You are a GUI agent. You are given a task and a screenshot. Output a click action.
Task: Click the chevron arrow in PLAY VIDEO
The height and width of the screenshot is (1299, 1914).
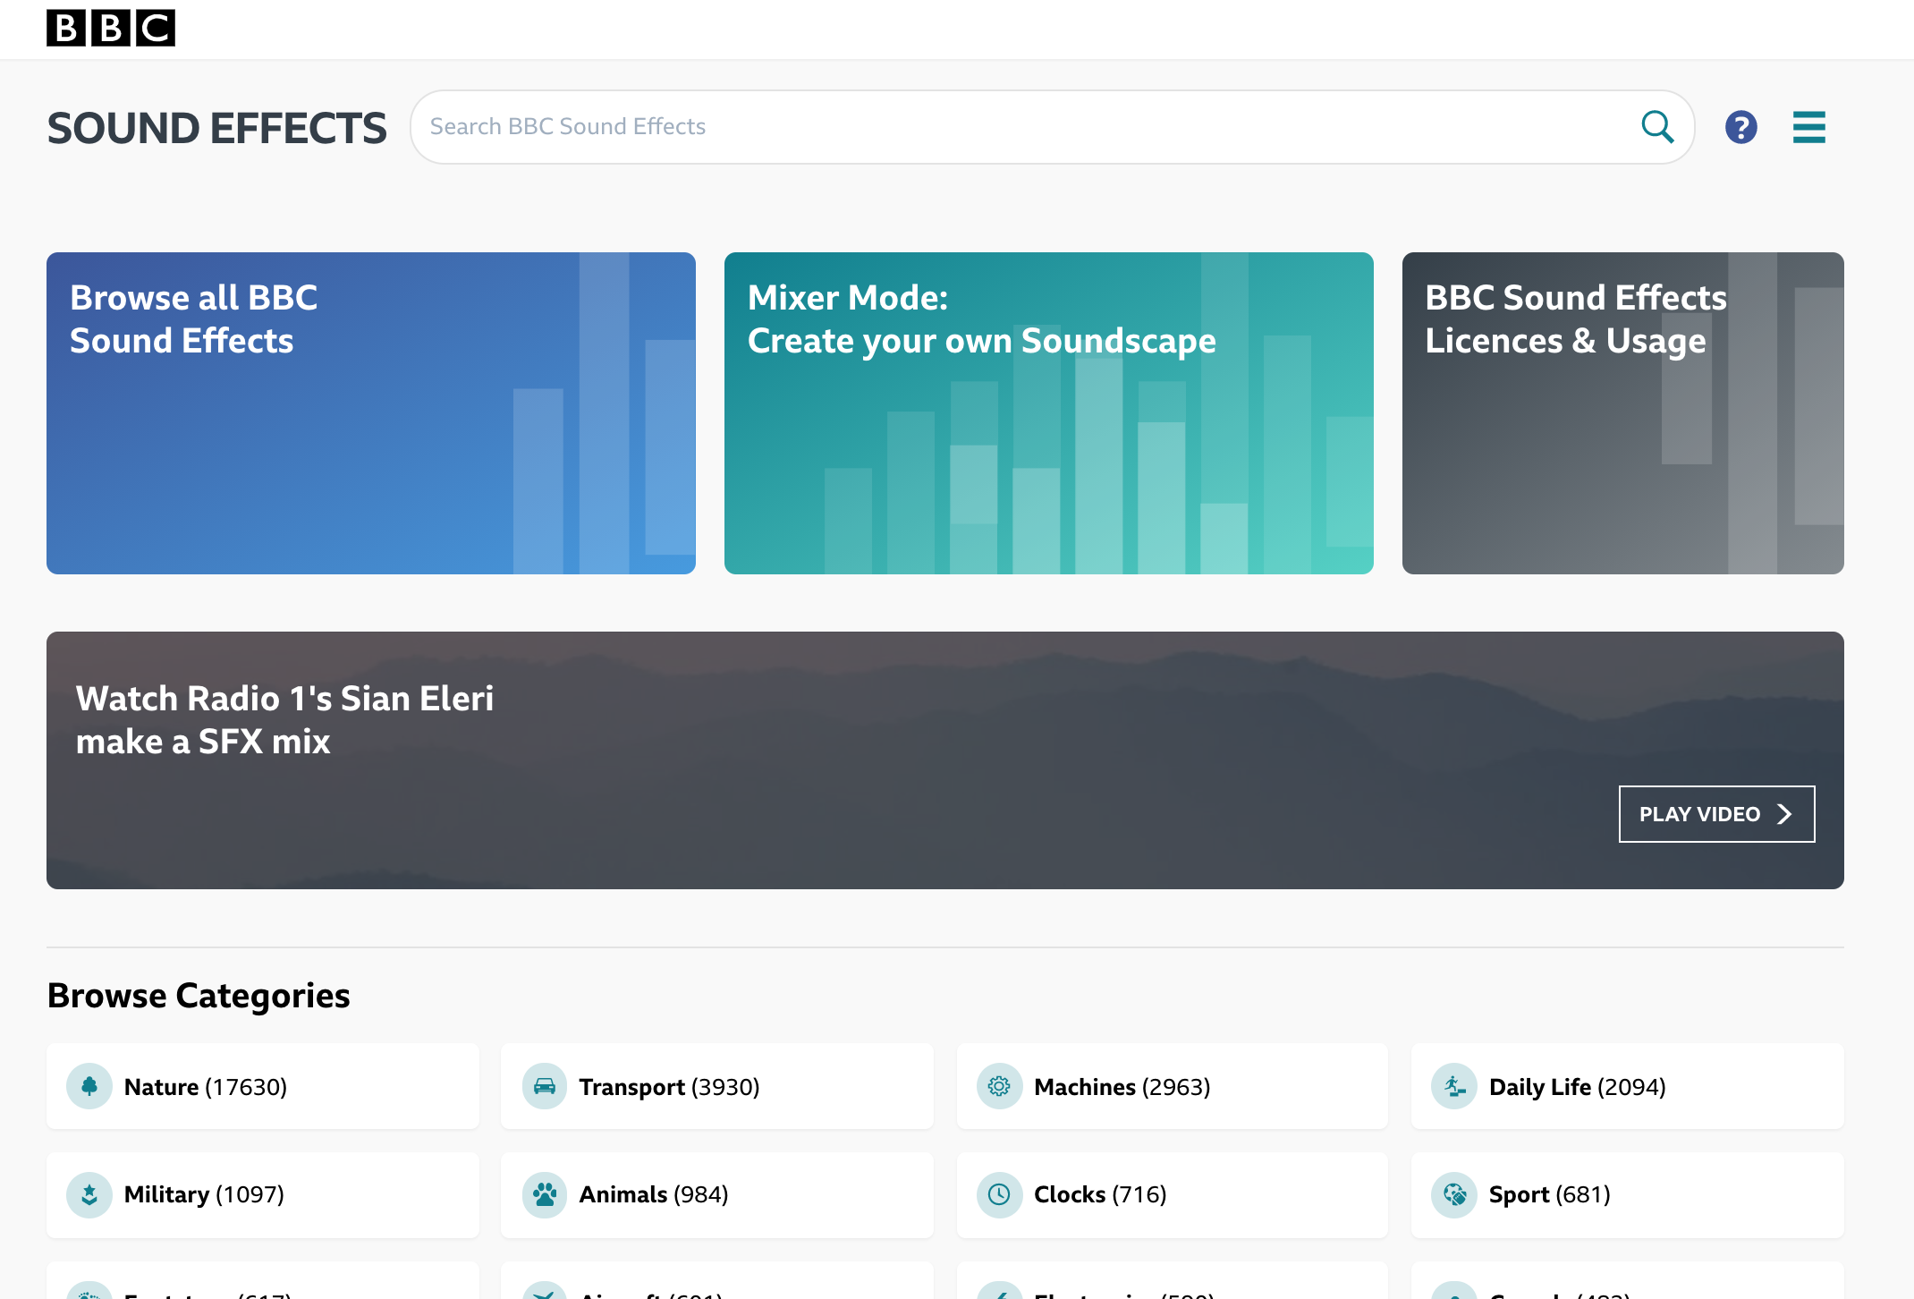[x=1784, y=814]
